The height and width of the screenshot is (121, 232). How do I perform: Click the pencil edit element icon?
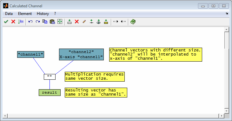(84, 22)
